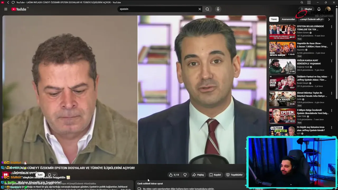Viewport: 338px width, 190px height.
Task: Open Kaos Show thumbnail with 1:10:49 duration
Action: coord(282,49)
